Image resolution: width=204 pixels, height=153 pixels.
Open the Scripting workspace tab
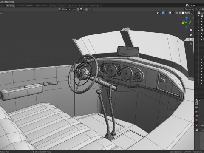pos(94,6)
